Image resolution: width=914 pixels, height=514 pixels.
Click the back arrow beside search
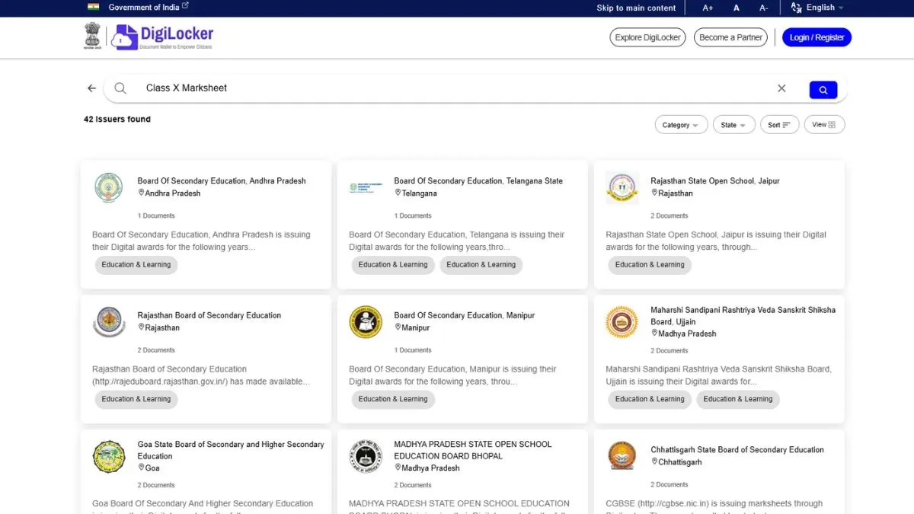coord(91,88)
